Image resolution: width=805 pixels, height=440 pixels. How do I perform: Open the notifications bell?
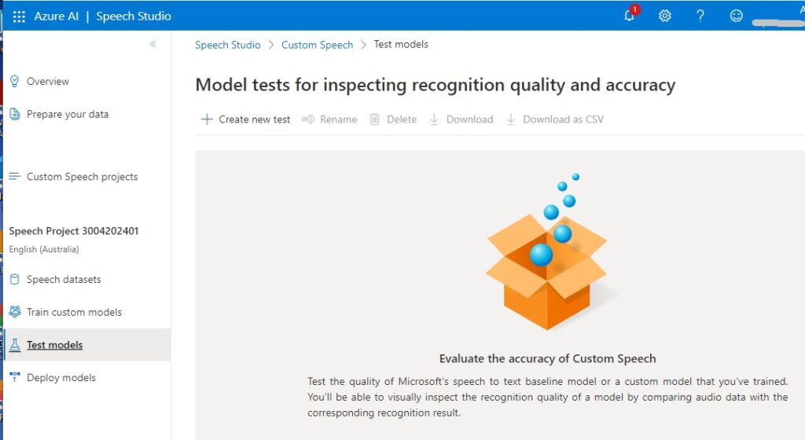[x=630, y=16]
